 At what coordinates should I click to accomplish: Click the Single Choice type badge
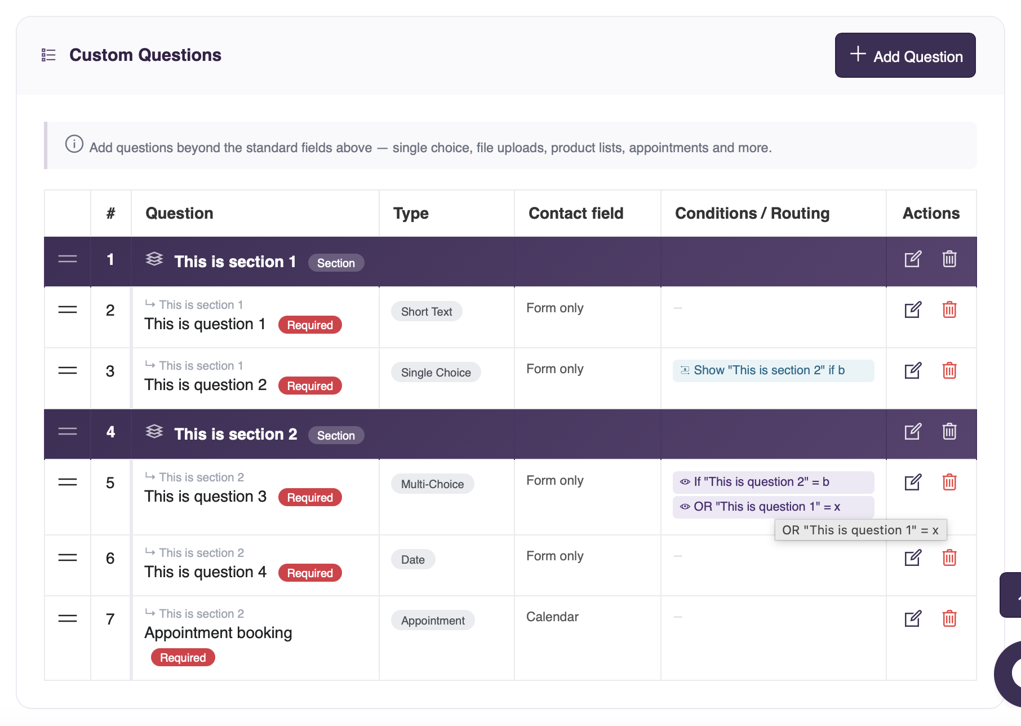[436, 373]
